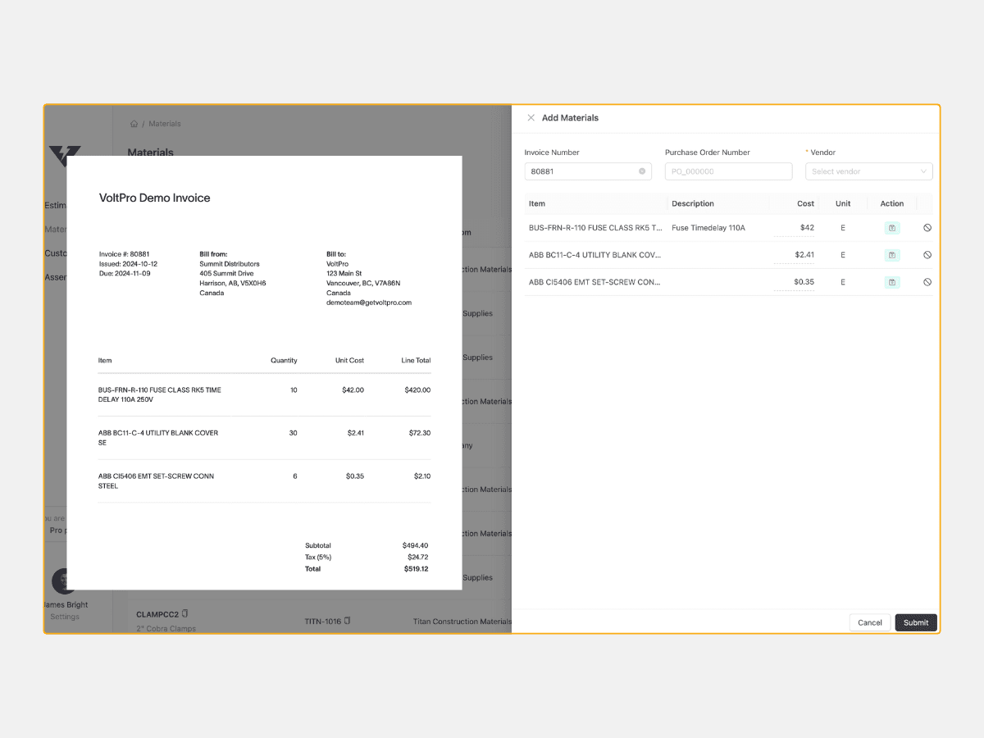Click clipboard action icon on ABB CI5406 row
This screenshot has height=738, width=984.
click(891, 281)
